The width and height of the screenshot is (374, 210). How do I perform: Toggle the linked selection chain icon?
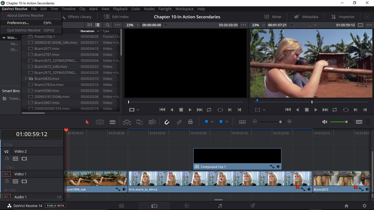179,122
